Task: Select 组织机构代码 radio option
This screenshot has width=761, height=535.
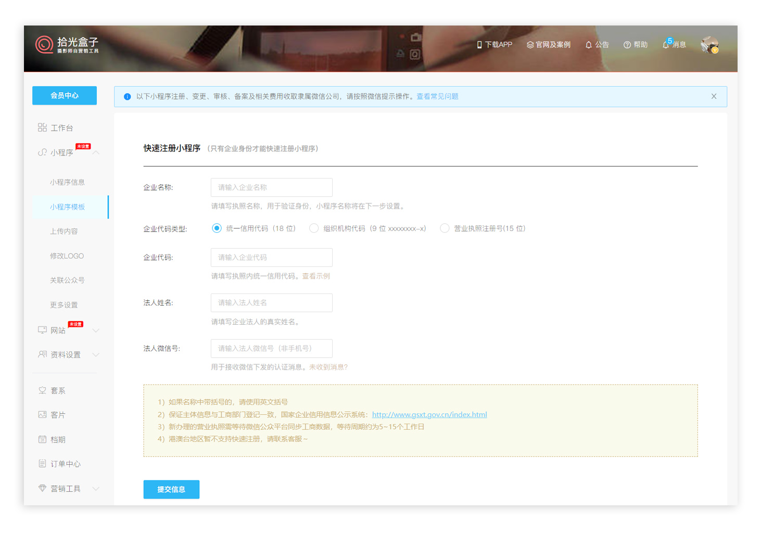Action: point(314,228)
